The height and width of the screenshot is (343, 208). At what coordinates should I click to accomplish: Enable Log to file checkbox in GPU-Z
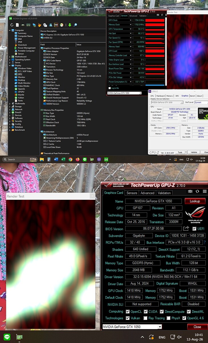[109, 88]
